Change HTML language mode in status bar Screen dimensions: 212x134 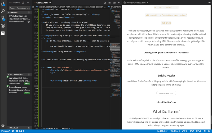click(198, 131)
